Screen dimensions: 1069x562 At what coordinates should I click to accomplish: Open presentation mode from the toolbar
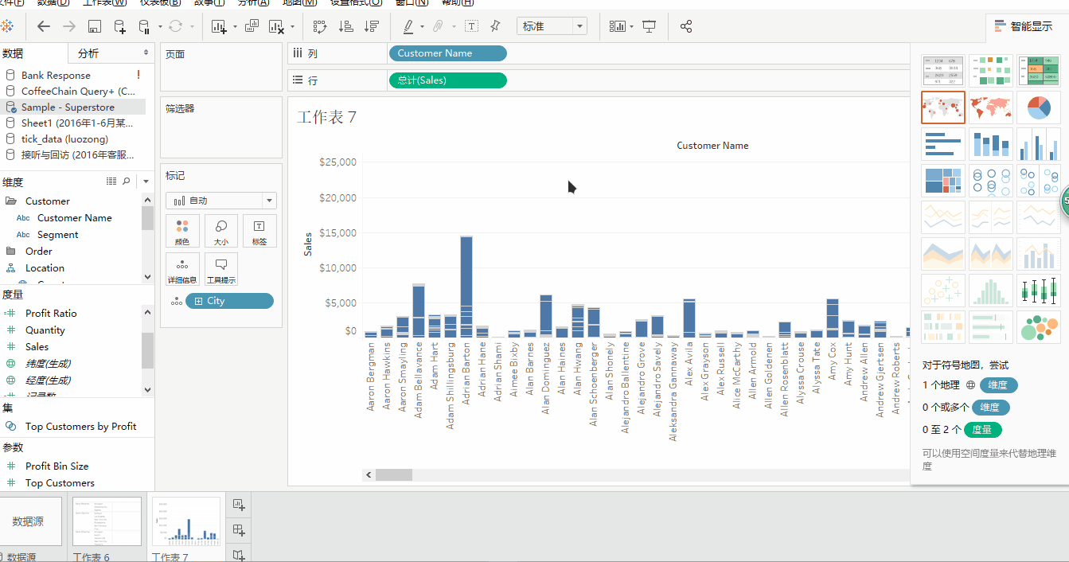point(650,26)
